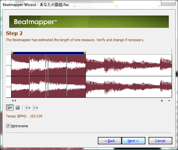The width and height of the screenshot is (178, 150).
Task: Start playback with the Play button
Action: pyautogui.click(x=10, y=108)
